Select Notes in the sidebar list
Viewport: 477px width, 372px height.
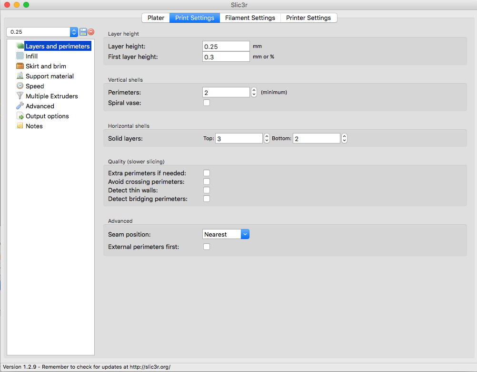click(34, 126)
